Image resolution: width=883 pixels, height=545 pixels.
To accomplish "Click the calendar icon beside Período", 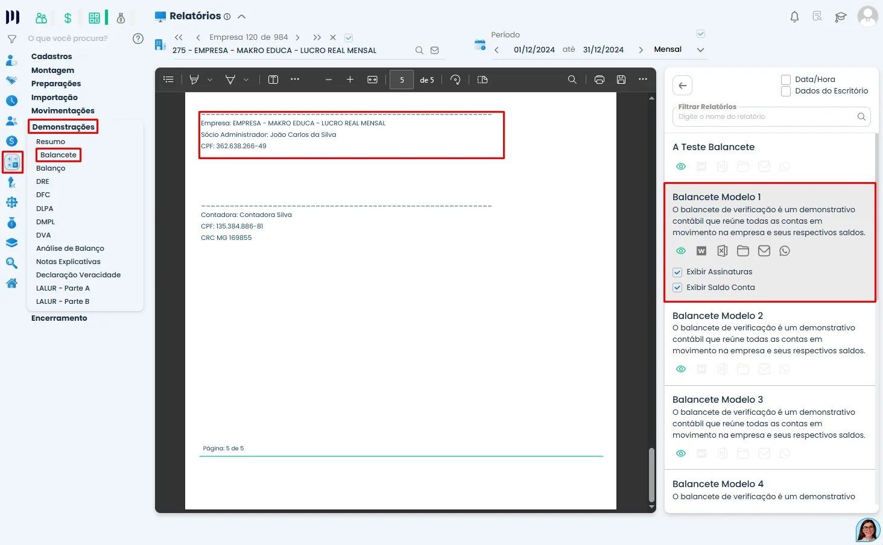I will tap(480, 45).
